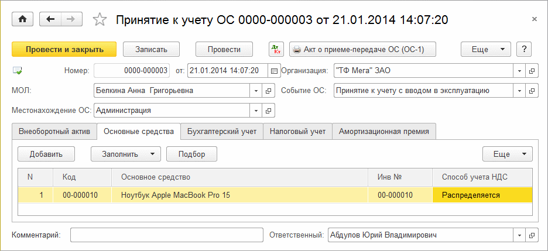Open the Амортизационная премия tab
Screen dimensions: 548x251
pos(383,132)
